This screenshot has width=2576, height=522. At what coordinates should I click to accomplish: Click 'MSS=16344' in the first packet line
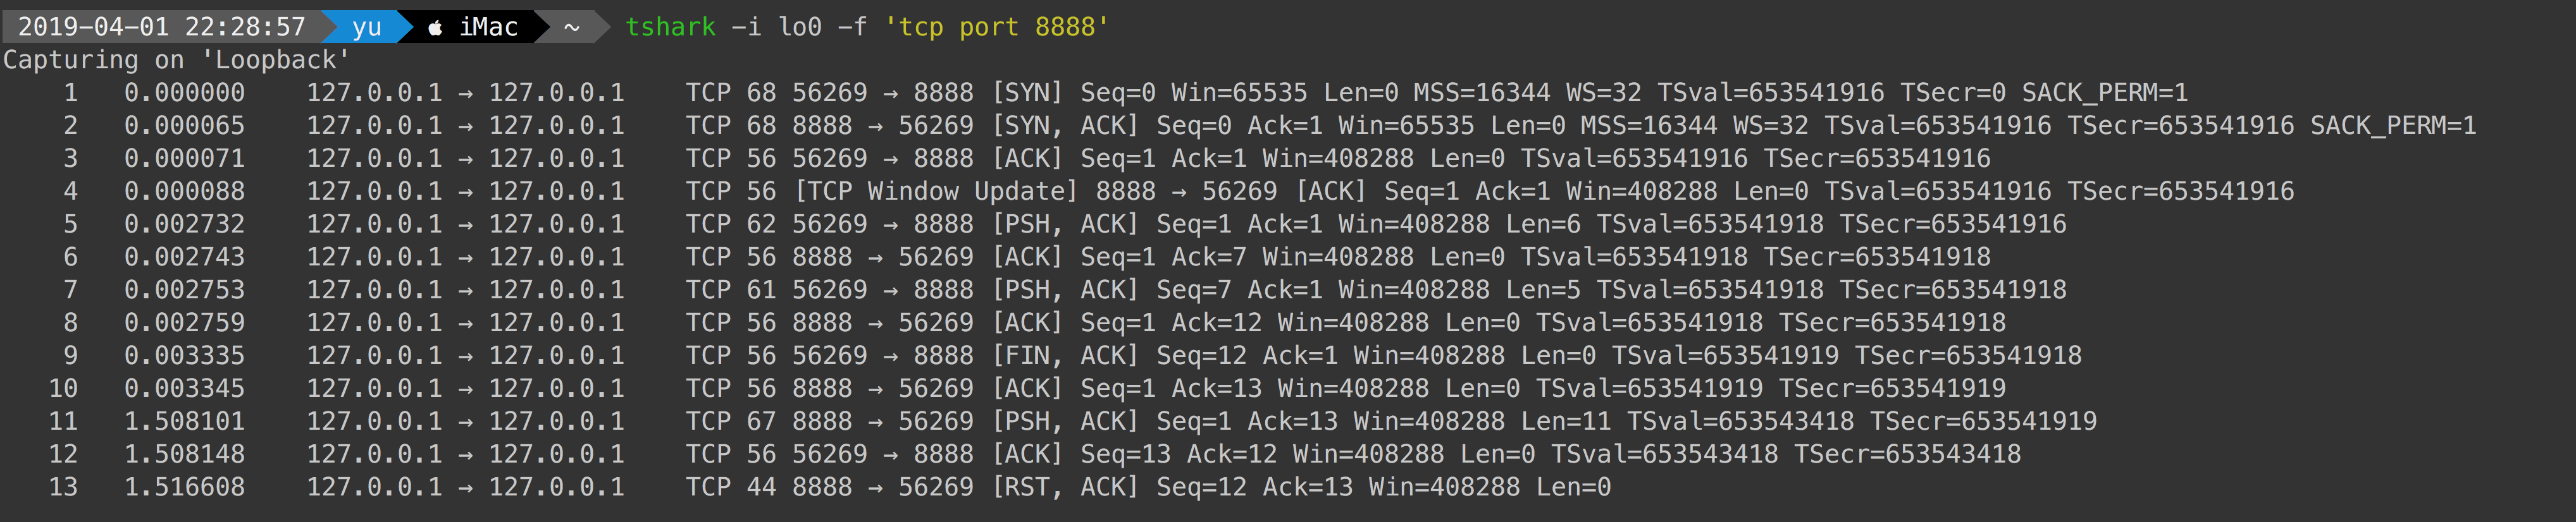pyautogui.click(x=1481, y=93)
